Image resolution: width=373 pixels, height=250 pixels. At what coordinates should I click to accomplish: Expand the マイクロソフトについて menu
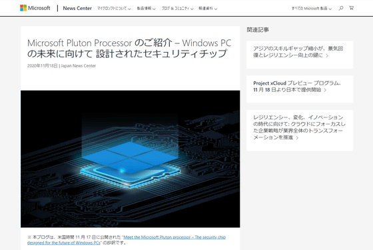click(114, 9)
